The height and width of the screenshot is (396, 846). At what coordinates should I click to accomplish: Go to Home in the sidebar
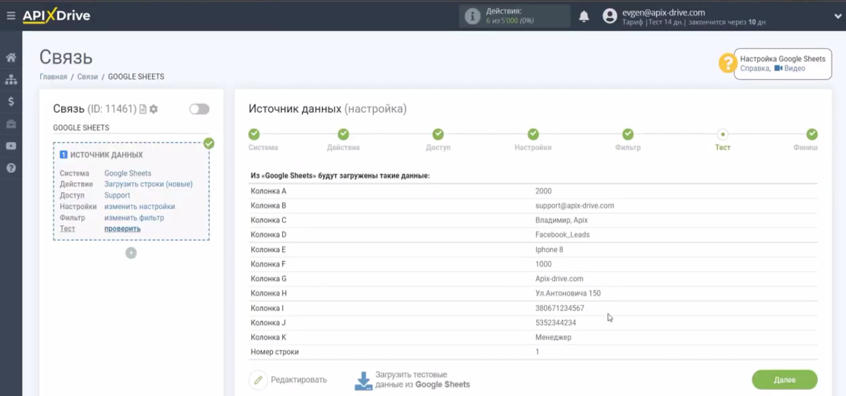point(11,58)
